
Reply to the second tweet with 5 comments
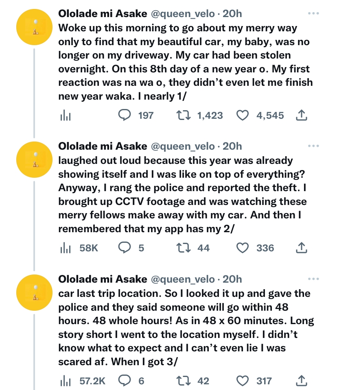click(131, 248)
